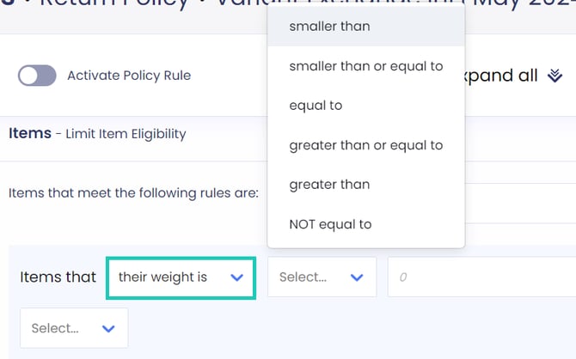576x359 pixels.
Task: Select 'greater than or equal to' option
Action: click(366, 145)
